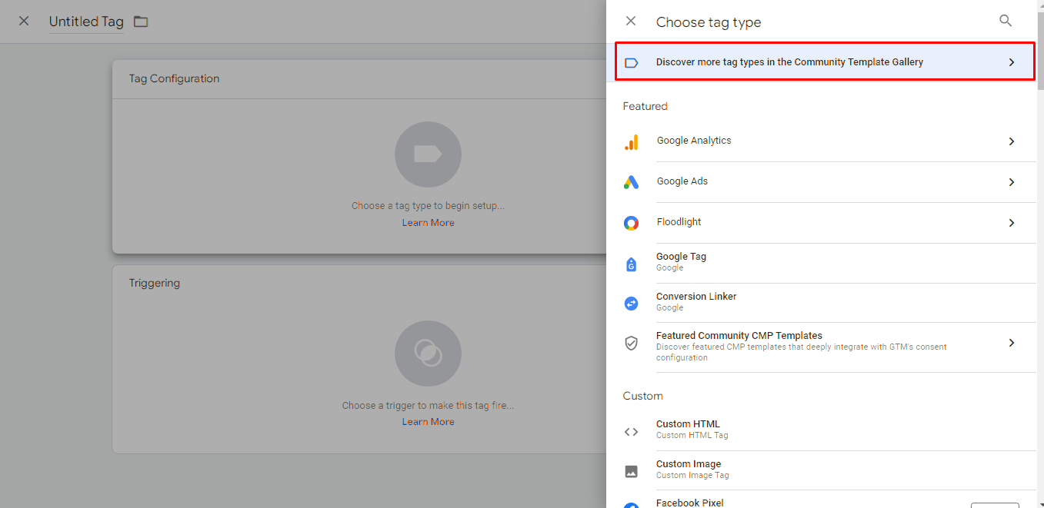Expand the Floodlight chevron
This screenshot has height=508, width=1044.
tap(1012, 223)
